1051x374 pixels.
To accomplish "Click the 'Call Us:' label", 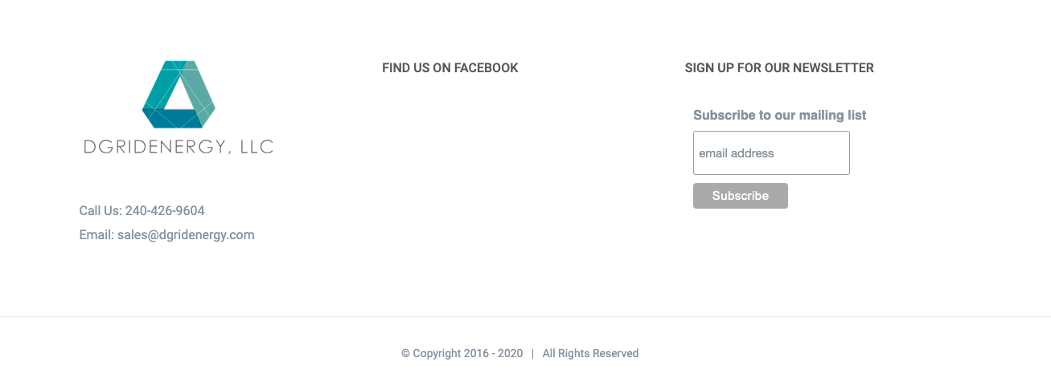I will coord(101,211).
